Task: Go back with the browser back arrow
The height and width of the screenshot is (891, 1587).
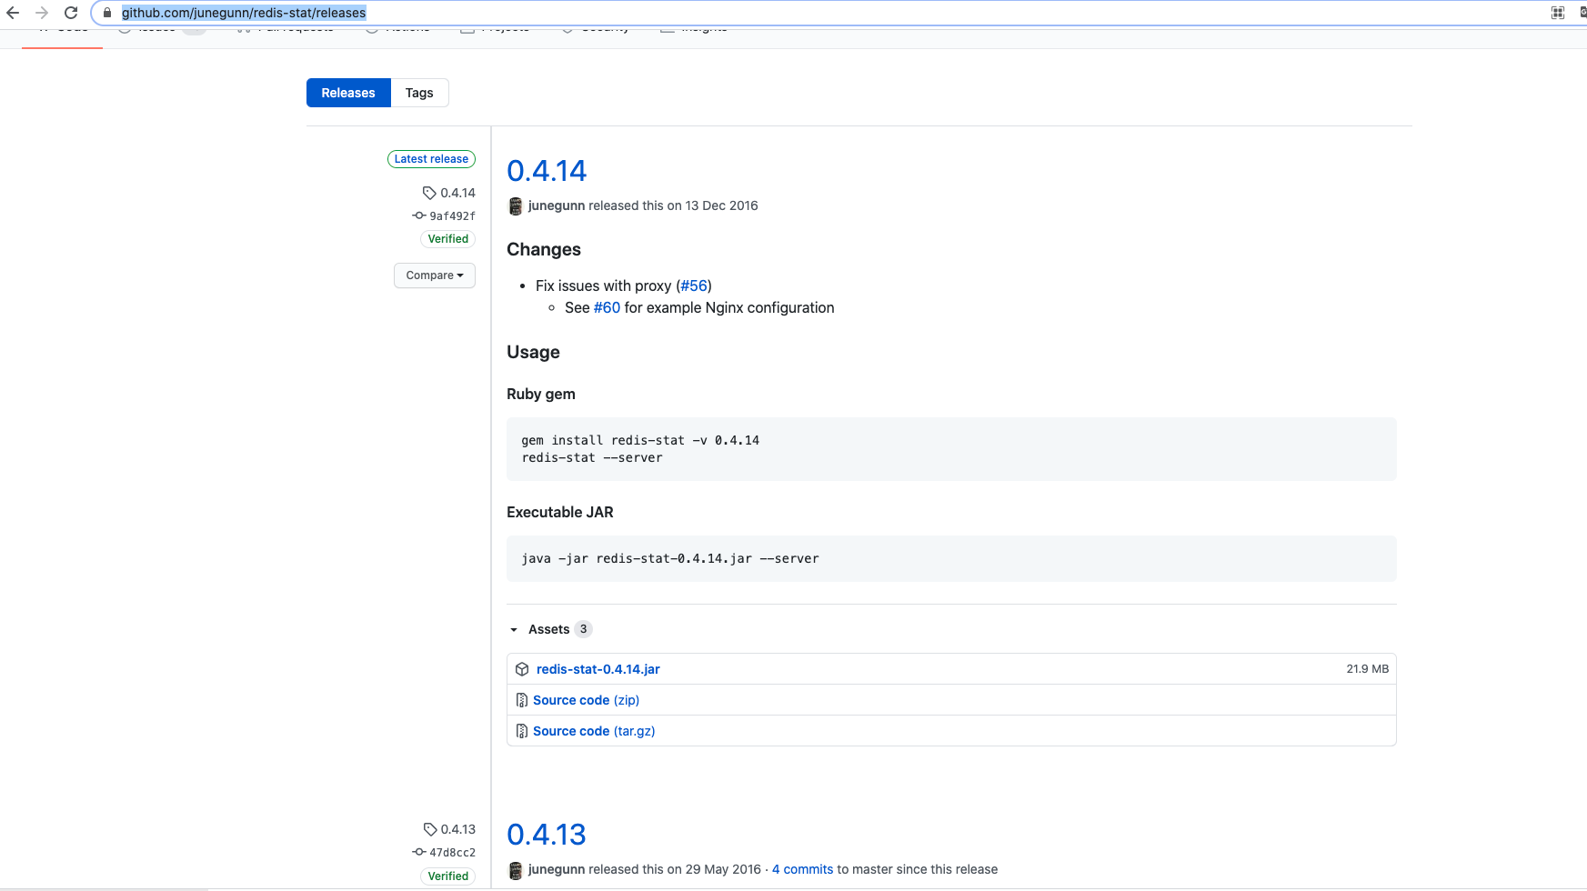Action: coord(13,13)
